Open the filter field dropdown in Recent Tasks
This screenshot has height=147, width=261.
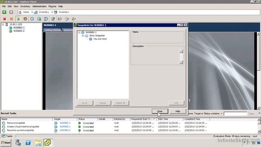click(x=221, y=114)
